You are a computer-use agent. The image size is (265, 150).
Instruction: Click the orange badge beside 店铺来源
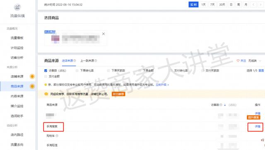(x=32, y=76)
